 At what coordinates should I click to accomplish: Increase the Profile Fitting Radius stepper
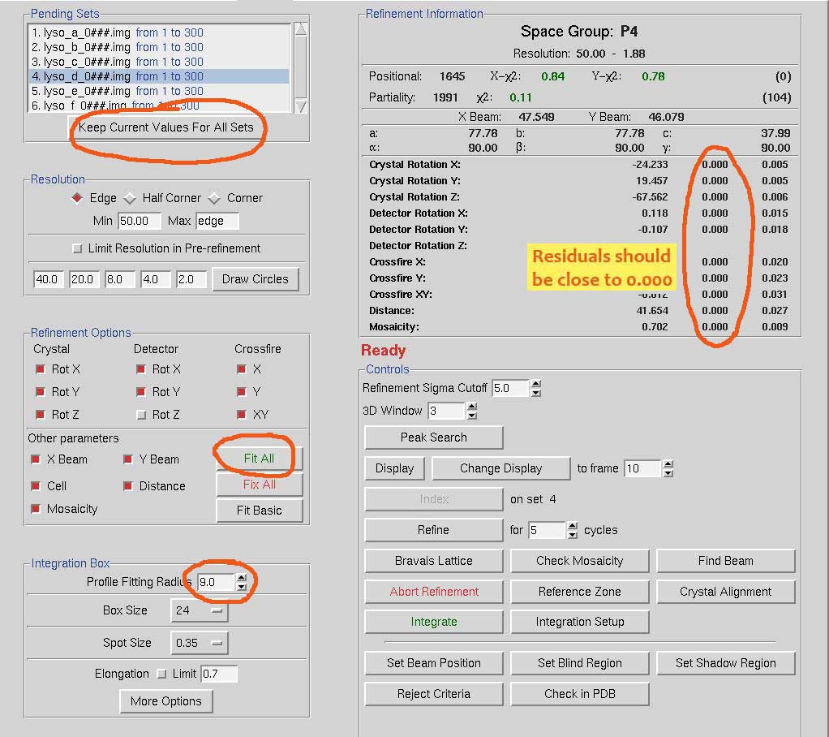[x=241, y=577]
